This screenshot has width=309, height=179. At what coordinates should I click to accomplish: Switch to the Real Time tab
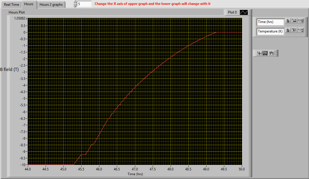coord(11,5)
